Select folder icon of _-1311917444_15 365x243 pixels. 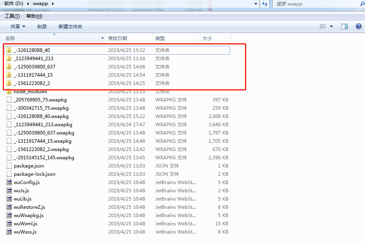point(9,75)
